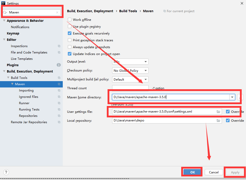Click the Maven home directory text field
The width and height of the screenshot is (246, 180).
[x=171, y=97]
